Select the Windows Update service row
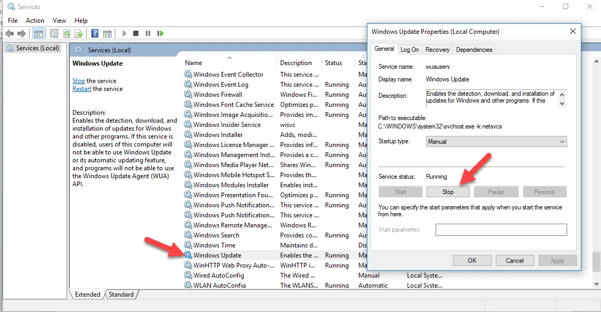 pyautogui.click(x=275, y=255)
